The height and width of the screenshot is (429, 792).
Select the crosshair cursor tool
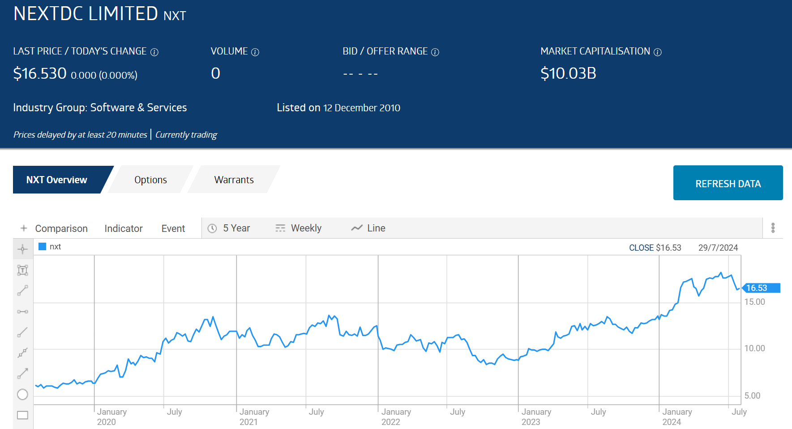point(23,249)
